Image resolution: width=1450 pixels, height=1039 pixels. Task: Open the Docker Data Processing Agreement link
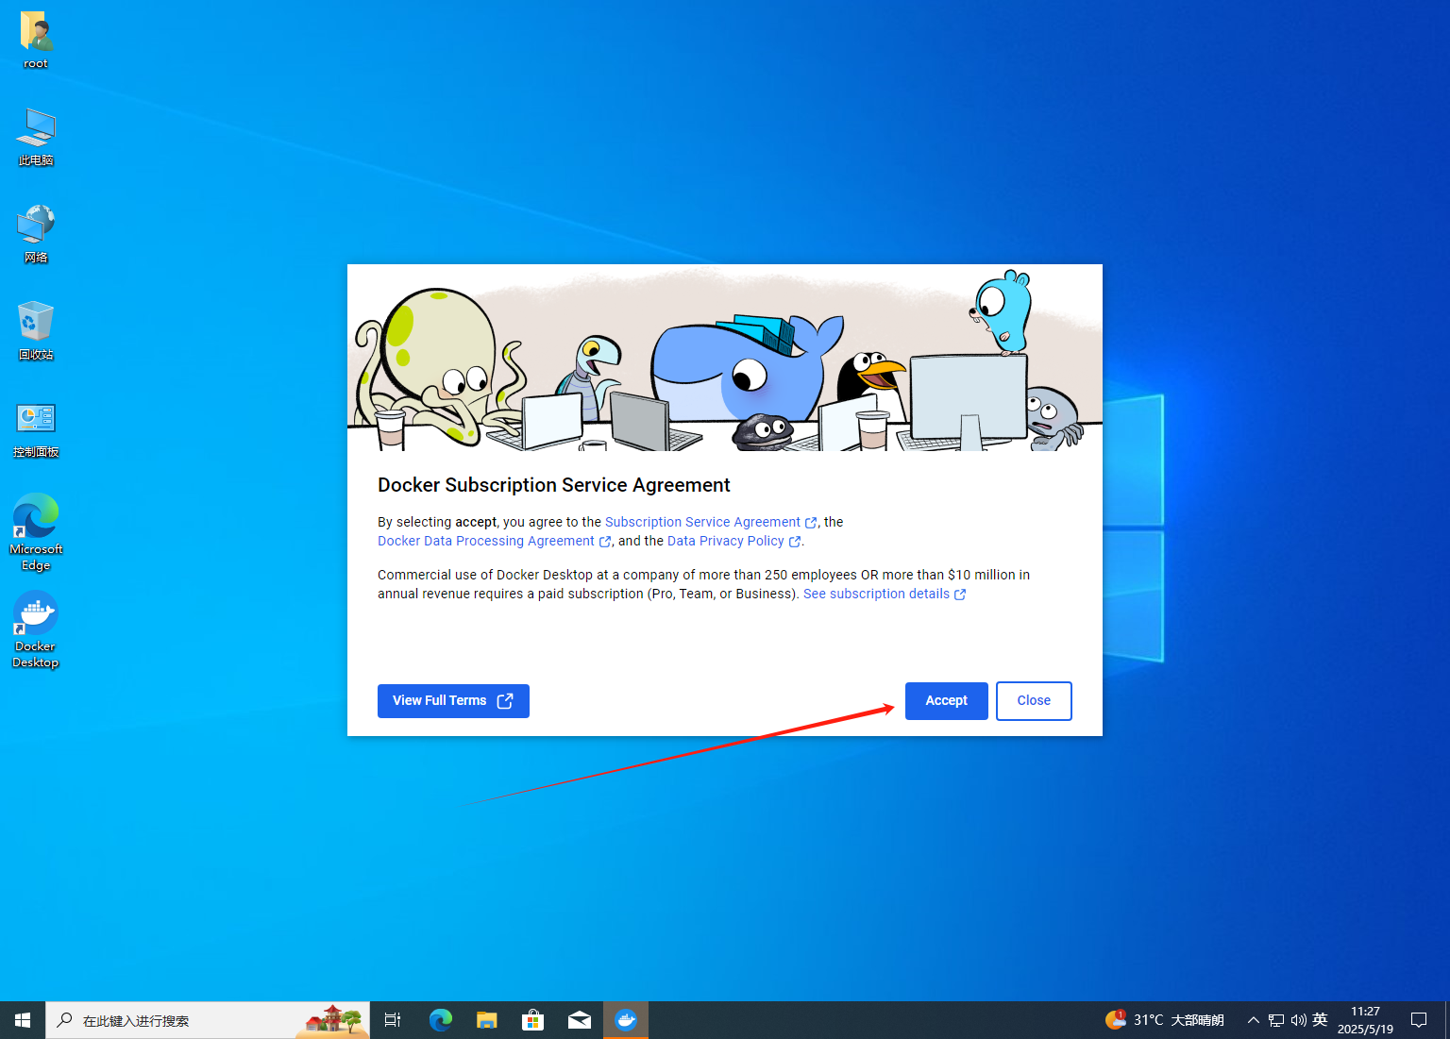coord(494,541)
